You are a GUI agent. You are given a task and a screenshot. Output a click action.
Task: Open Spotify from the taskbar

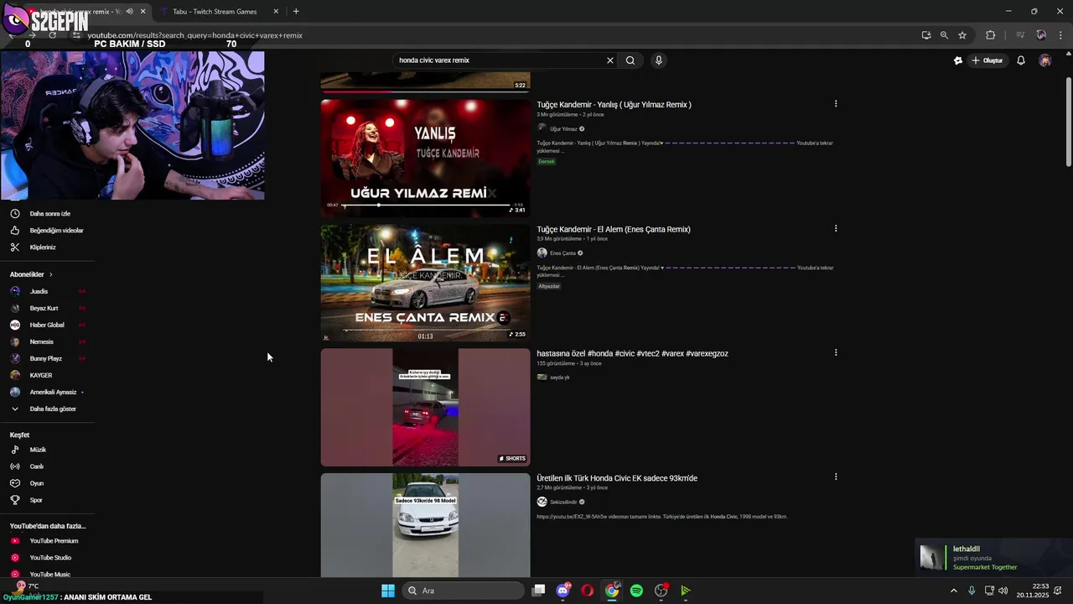tap(636, 591)
